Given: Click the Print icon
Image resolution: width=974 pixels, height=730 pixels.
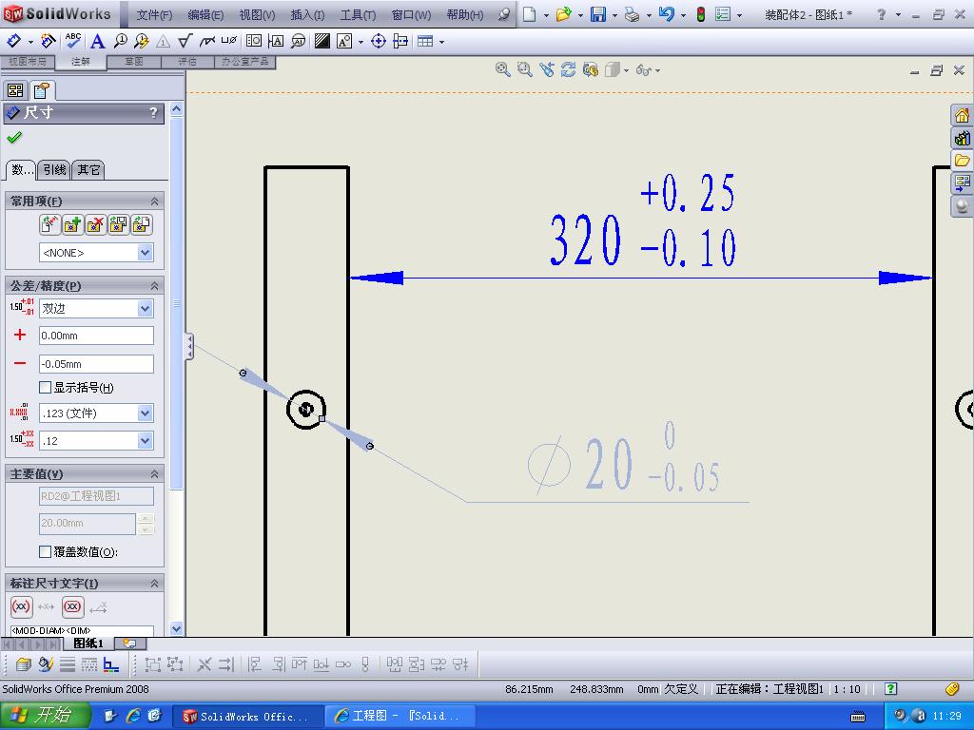Looking at the screenshot, I should click(632, 14).
